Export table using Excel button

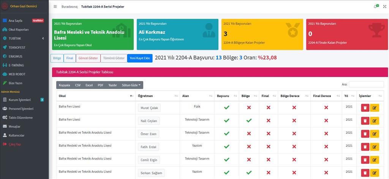click(89, 85)
